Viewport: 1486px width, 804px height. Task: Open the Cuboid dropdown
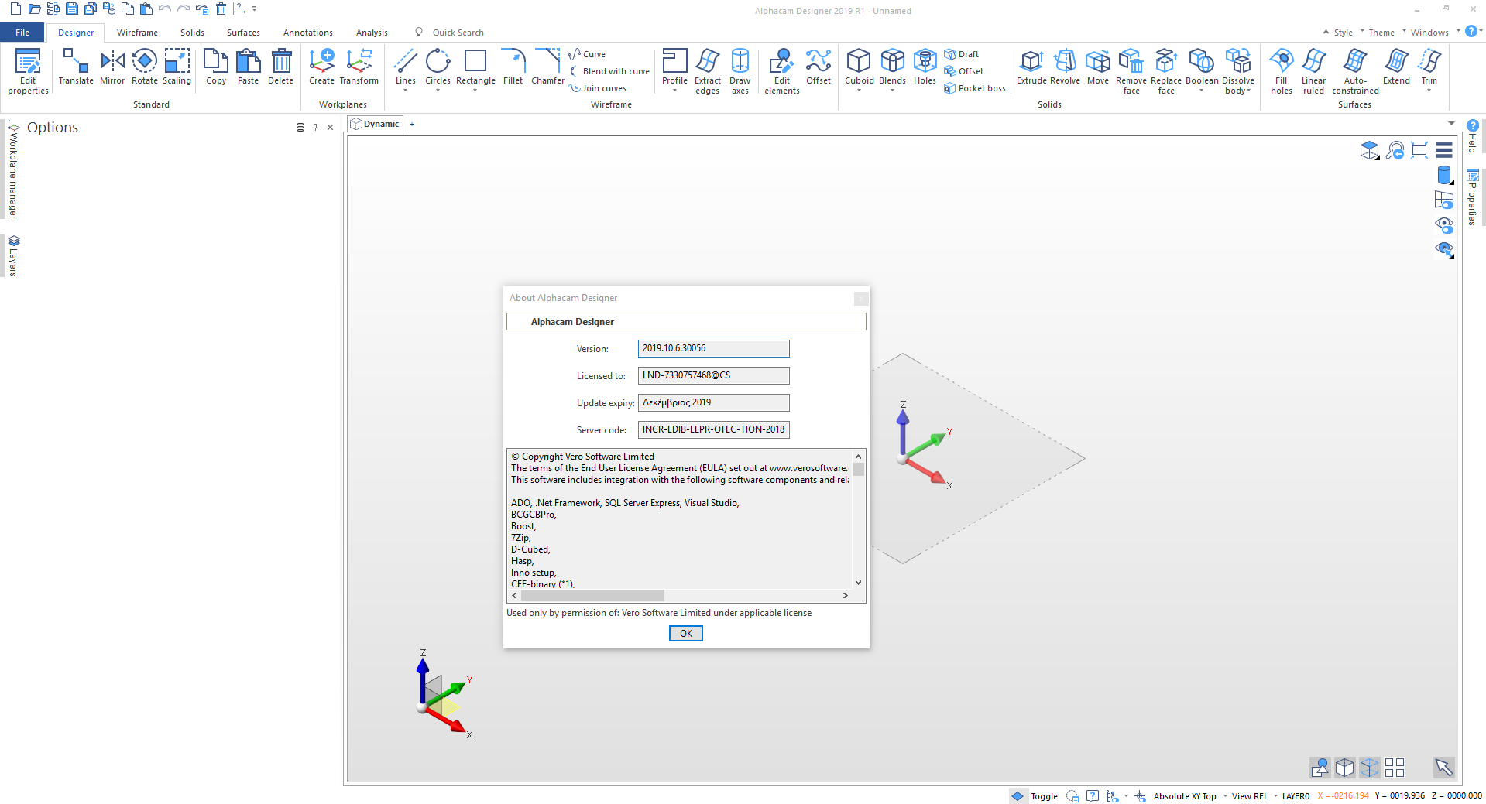859,91
